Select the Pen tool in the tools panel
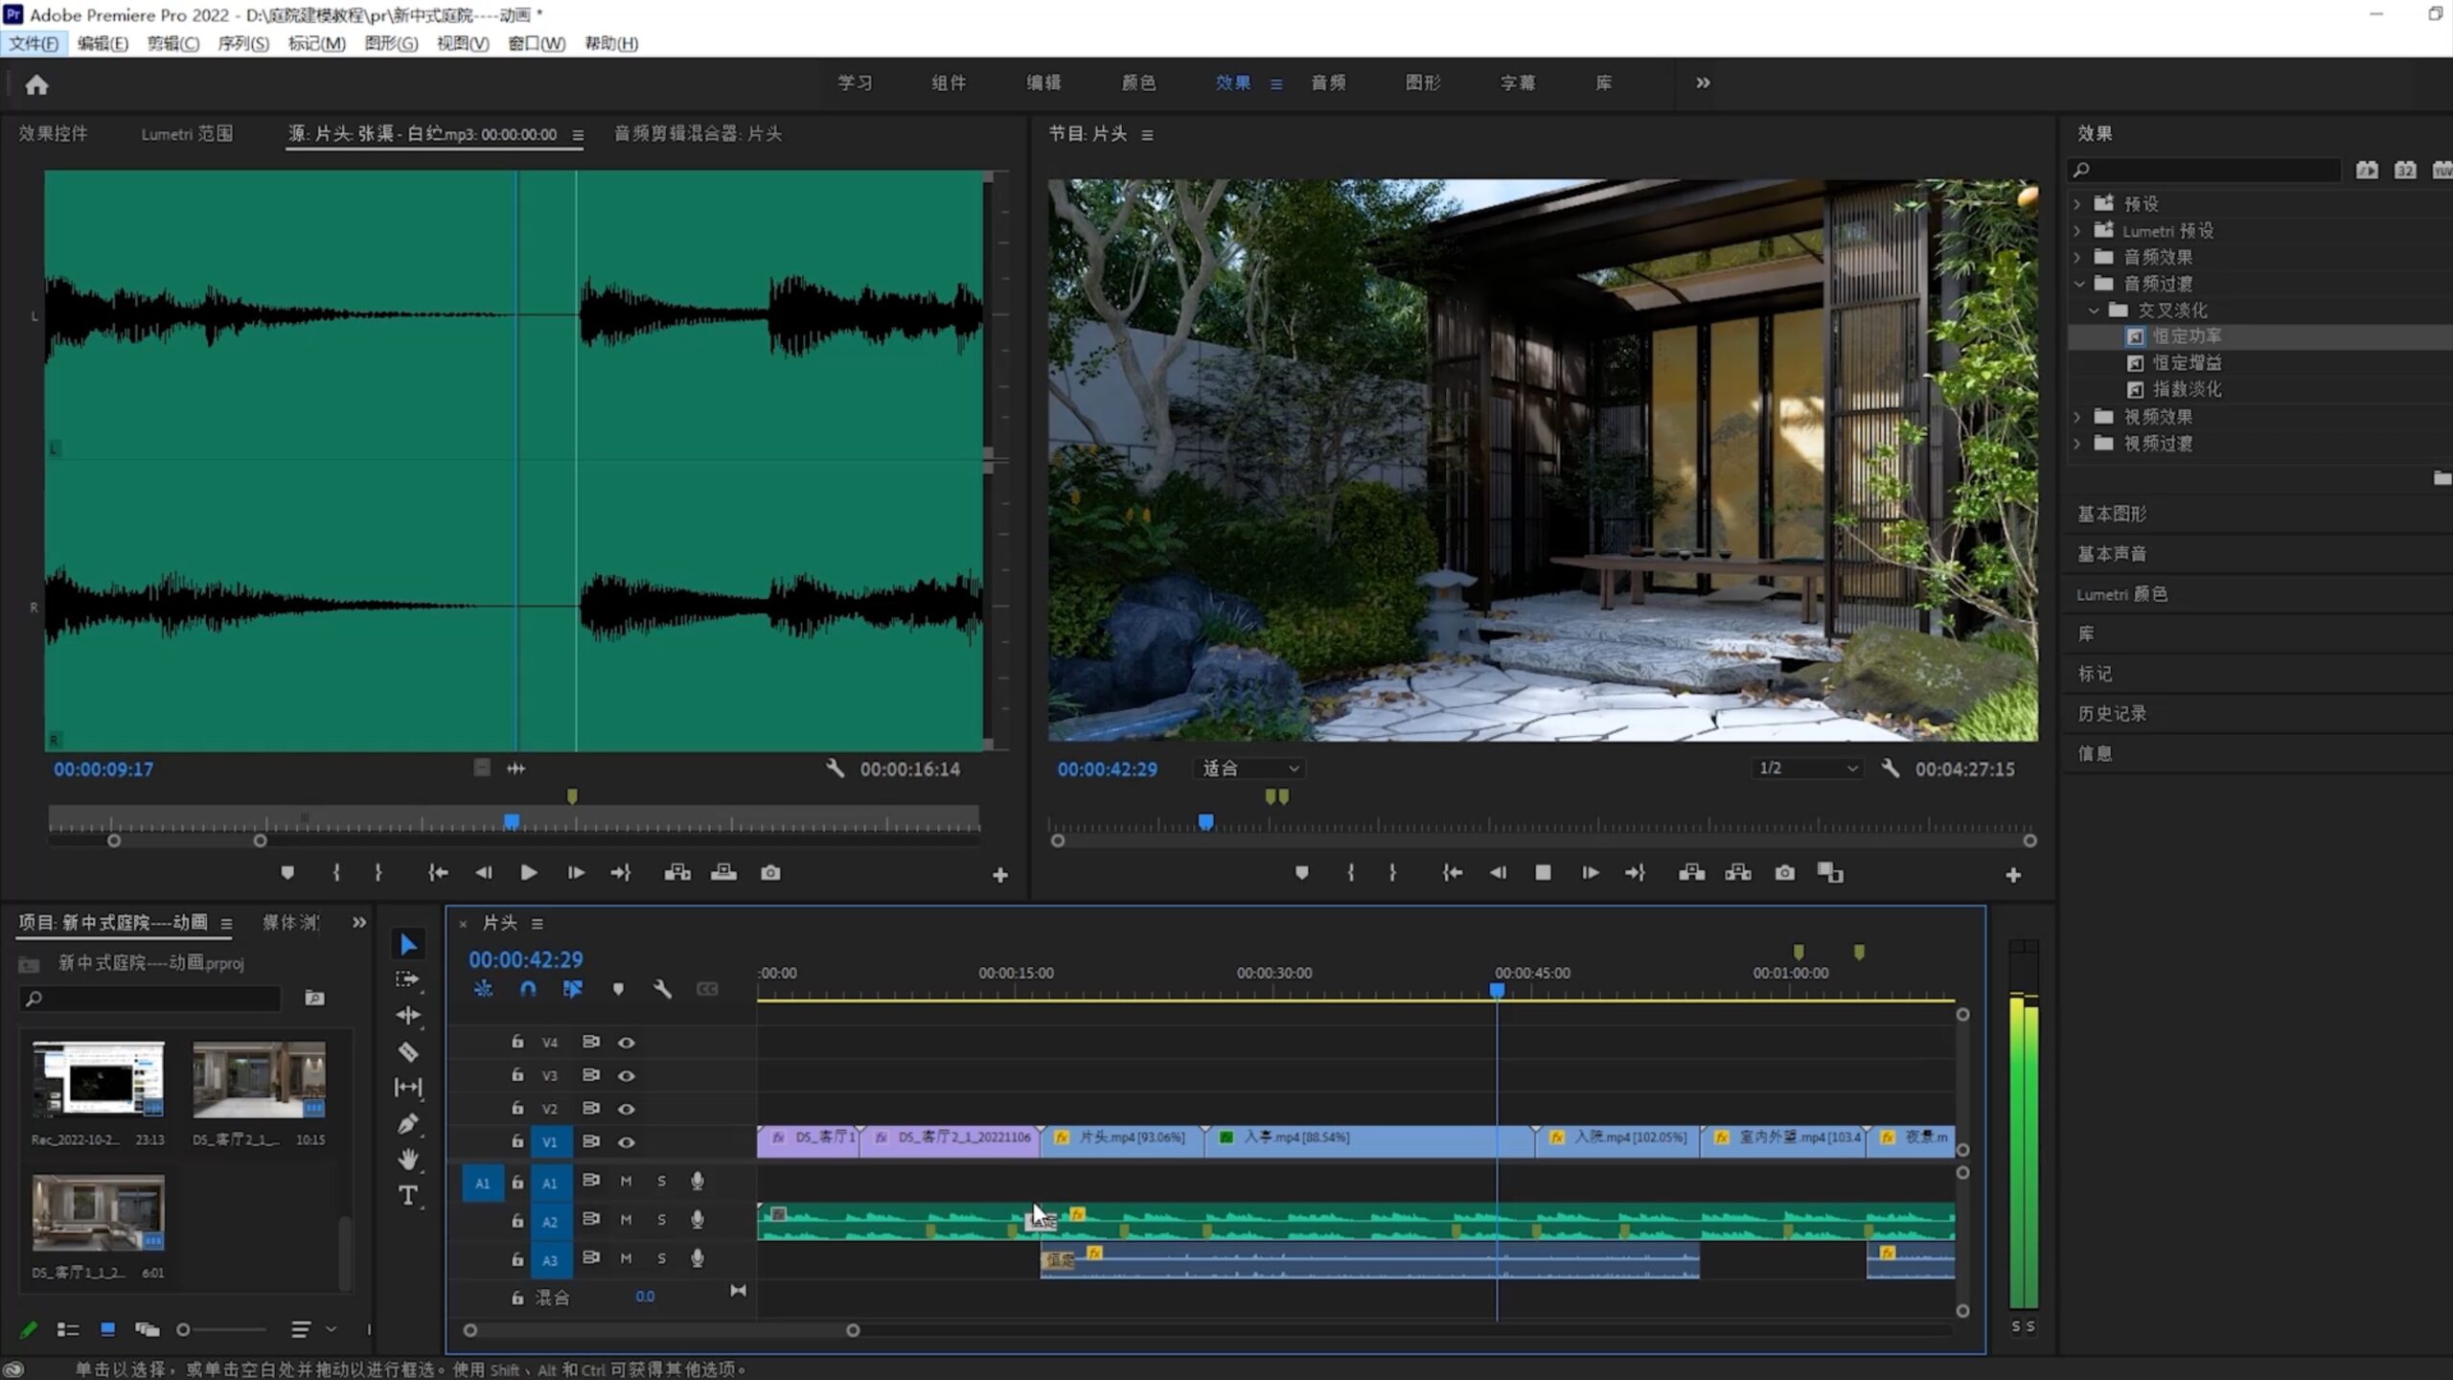 408,1123
